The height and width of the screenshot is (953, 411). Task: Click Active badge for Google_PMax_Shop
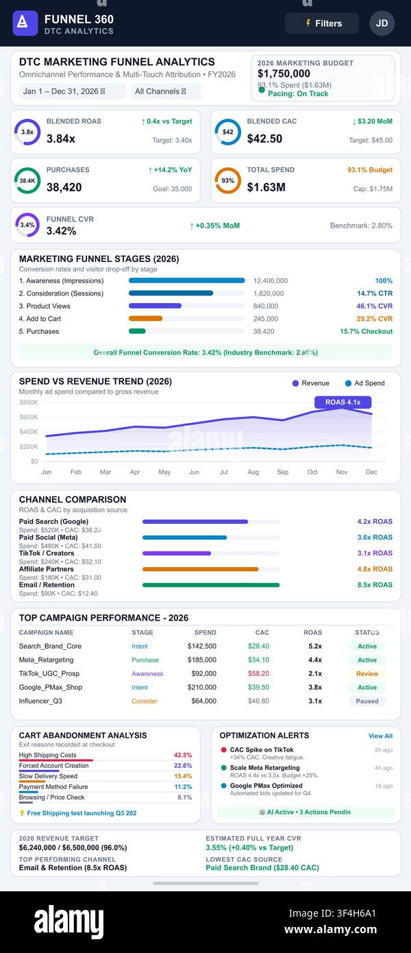point(367,687)
